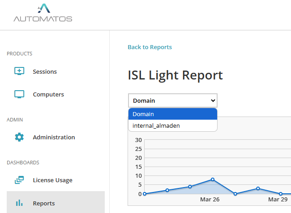Choose the highlighted Domain option in list

point(172,114)
